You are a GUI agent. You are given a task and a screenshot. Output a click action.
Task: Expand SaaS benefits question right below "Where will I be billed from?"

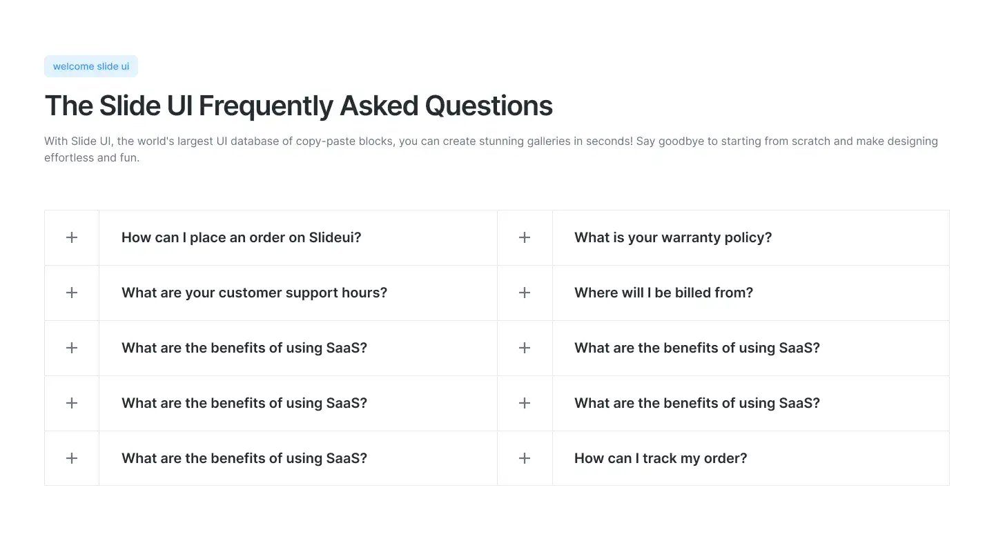696,348
